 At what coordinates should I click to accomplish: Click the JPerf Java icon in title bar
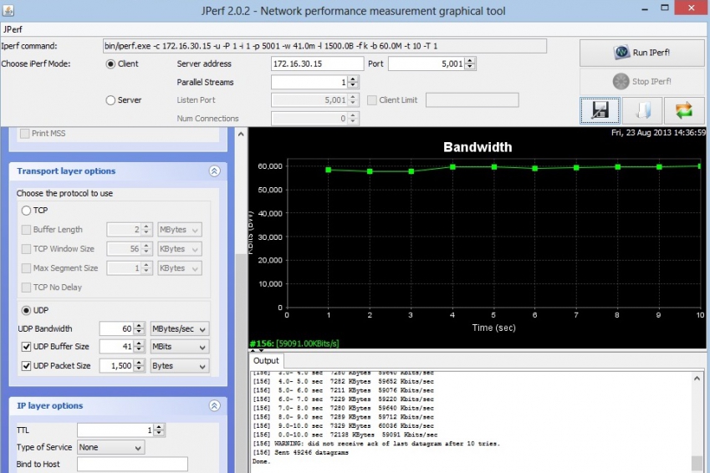[x=8, y=9]
